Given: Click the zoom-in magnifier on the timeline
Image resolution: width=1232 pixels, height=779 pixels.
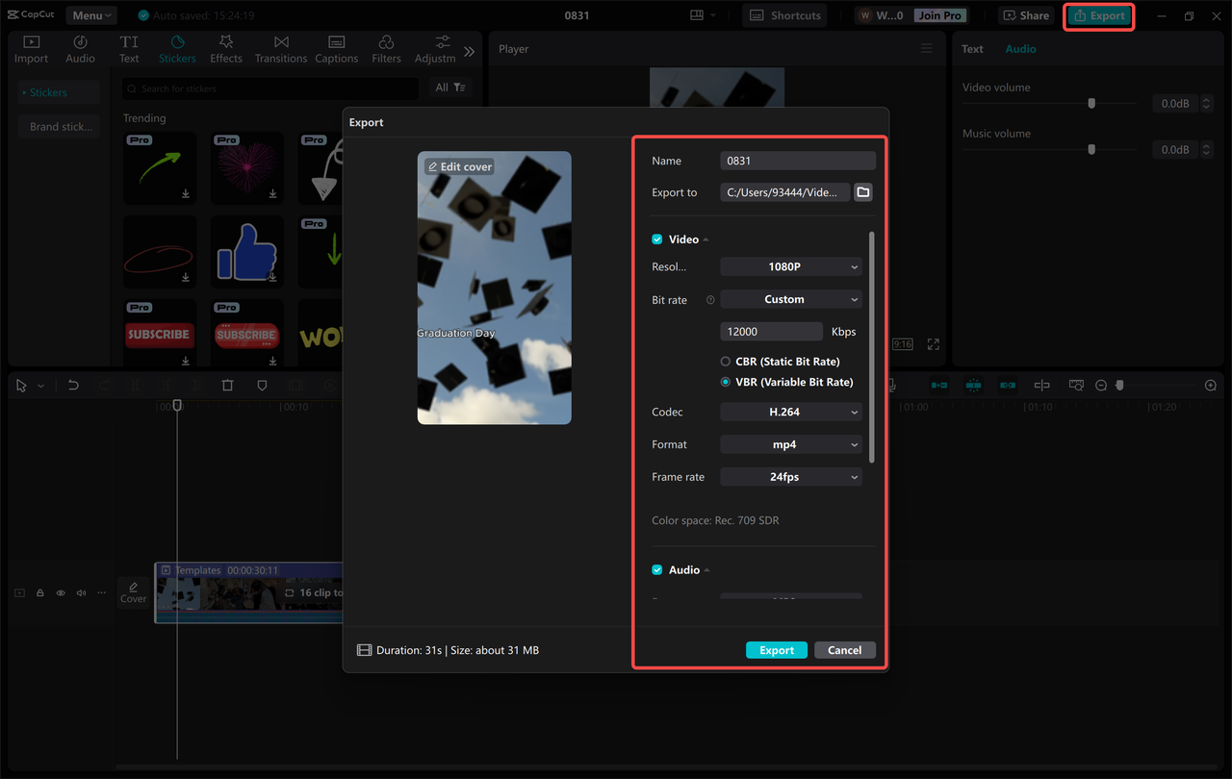Looking at the screenshot, I should coord(1210,385).
